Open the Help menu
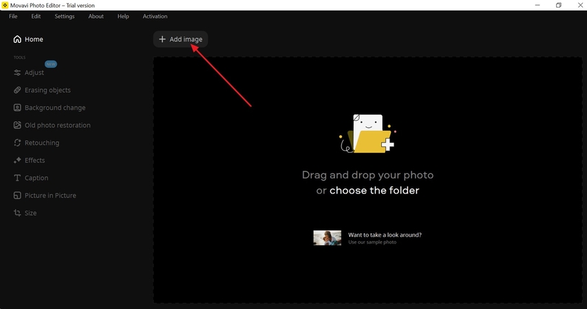The height and width of the screenshot is (309, 587). (x=123, y=16)
